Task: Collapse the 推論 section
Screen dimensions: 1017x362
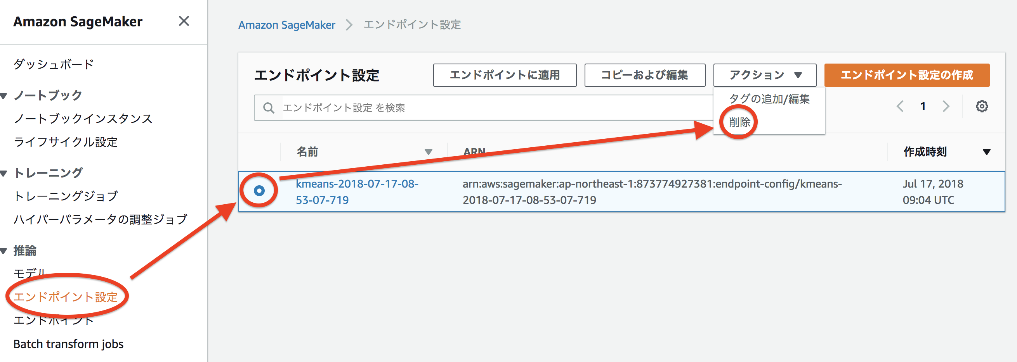Action: [x=4, y=251]
